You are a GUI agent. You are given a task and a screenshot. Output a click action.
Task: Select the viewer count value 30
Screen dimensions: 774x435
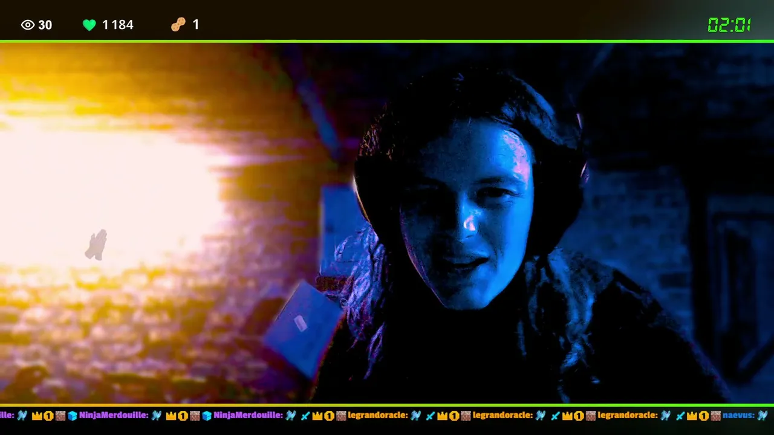45,25
